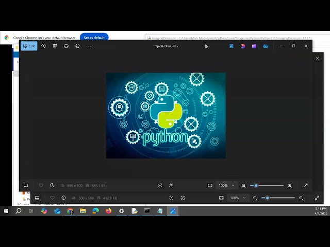The width and height of the screenshot is (330, 247).
Task: Click the tmpv36r9am.PNG file name title
Action: [x=166, y=46]
